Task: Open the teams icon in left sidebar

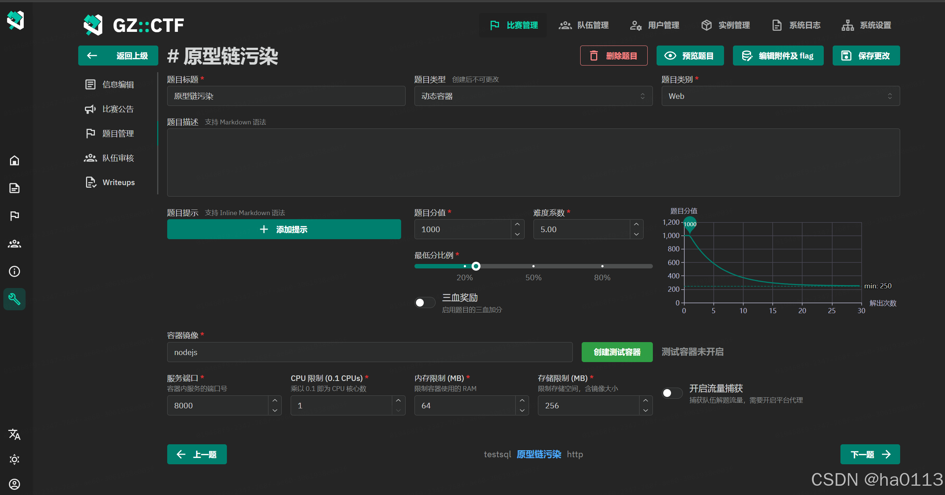Action: [14, 244]
